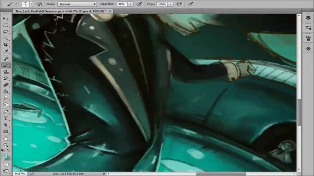Select the Eraser tool

(x=5, y=85)
